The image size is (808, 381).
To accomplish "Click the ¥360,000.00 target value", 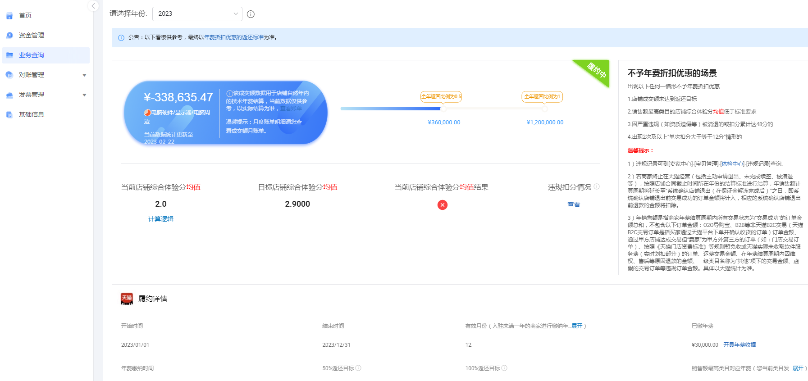I will coord(444,122).
